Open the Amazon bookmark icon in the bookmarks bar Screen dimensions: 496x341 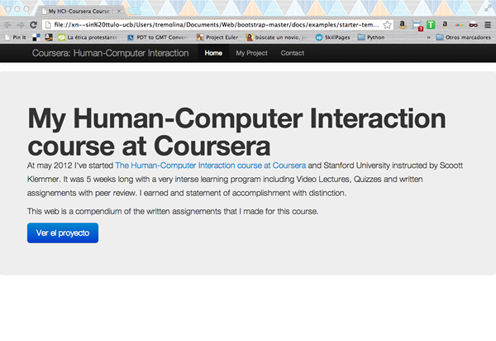[x=49, y=37]
